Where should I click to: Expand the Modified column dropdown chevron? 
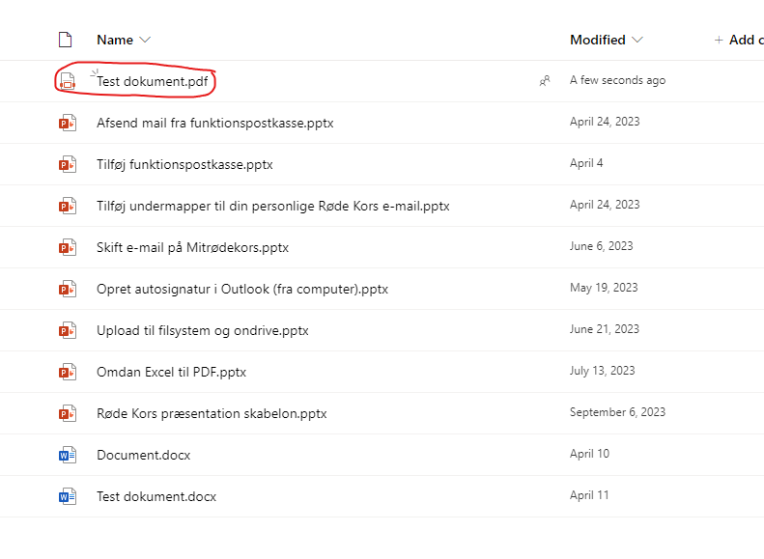pyautogui.click(x=637, y=40)
